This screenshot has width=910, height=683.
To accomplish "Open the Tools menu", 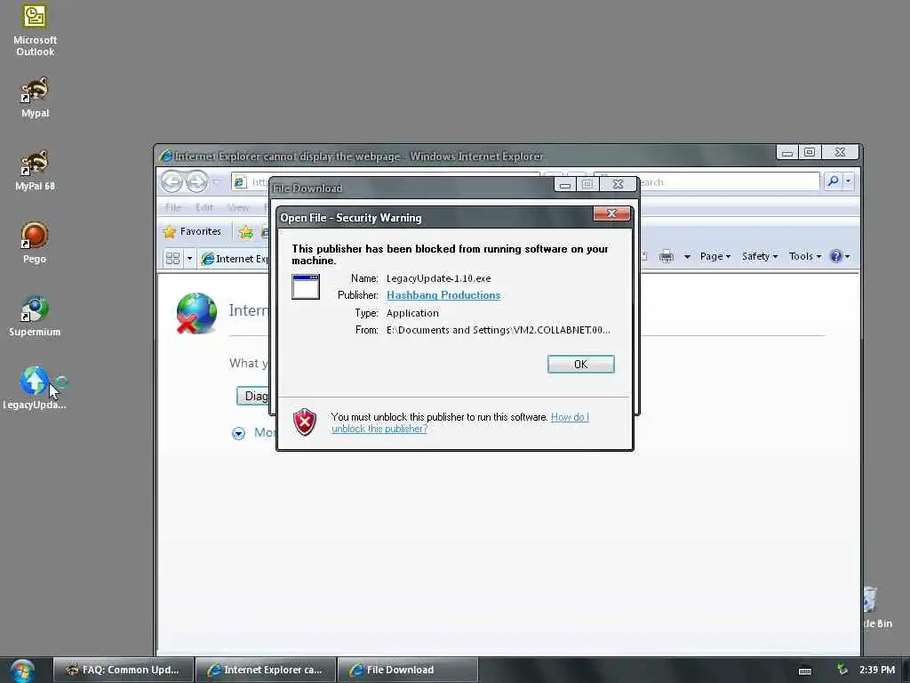I will [804, 256].
